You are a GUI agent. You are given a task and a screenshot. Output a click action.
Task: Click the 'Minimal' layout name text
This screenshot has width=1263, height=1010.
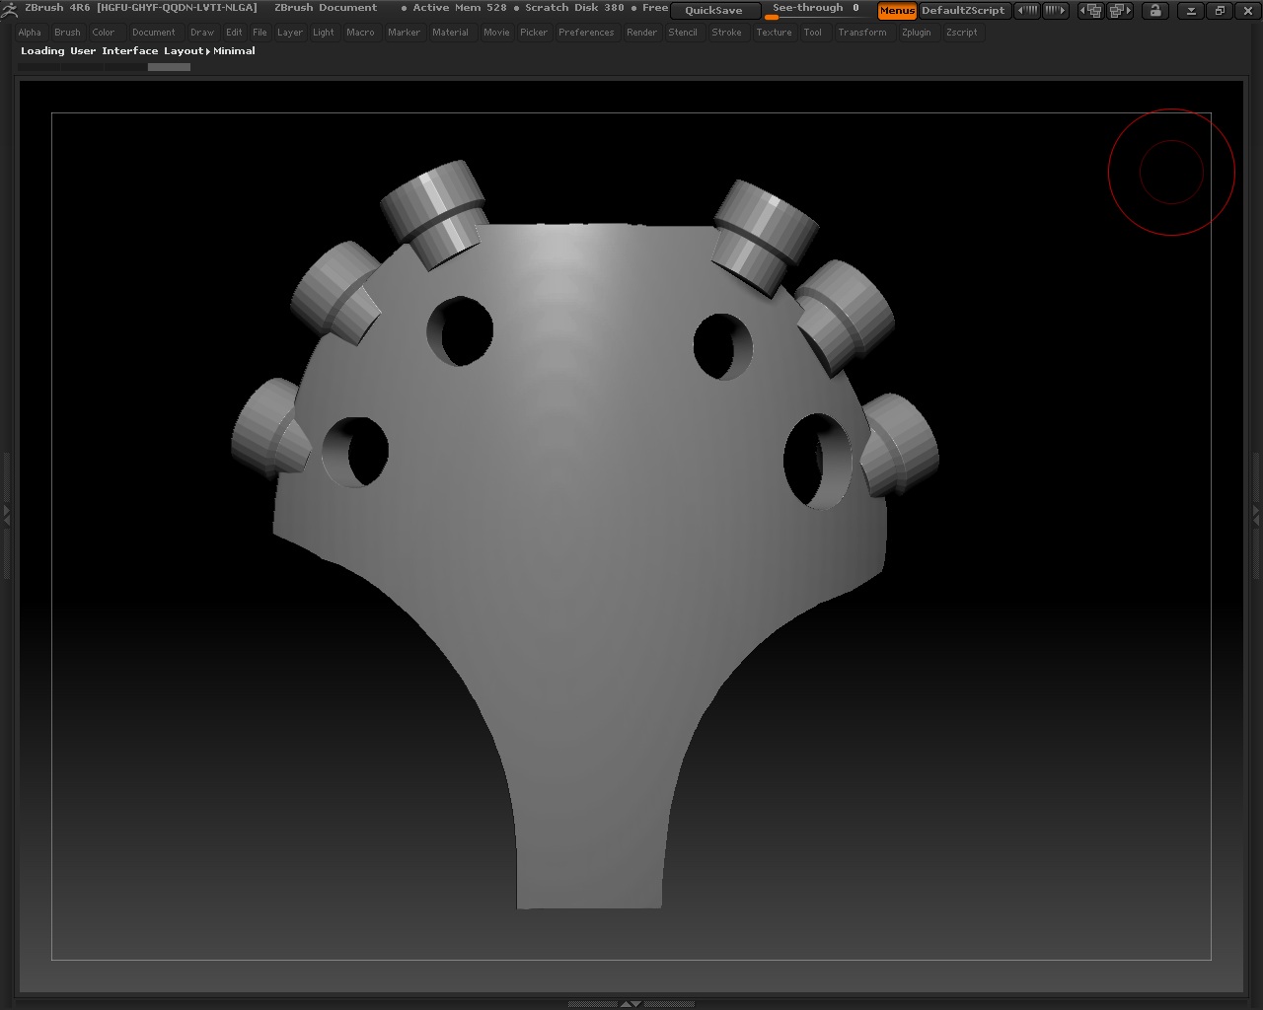[234, 51]
